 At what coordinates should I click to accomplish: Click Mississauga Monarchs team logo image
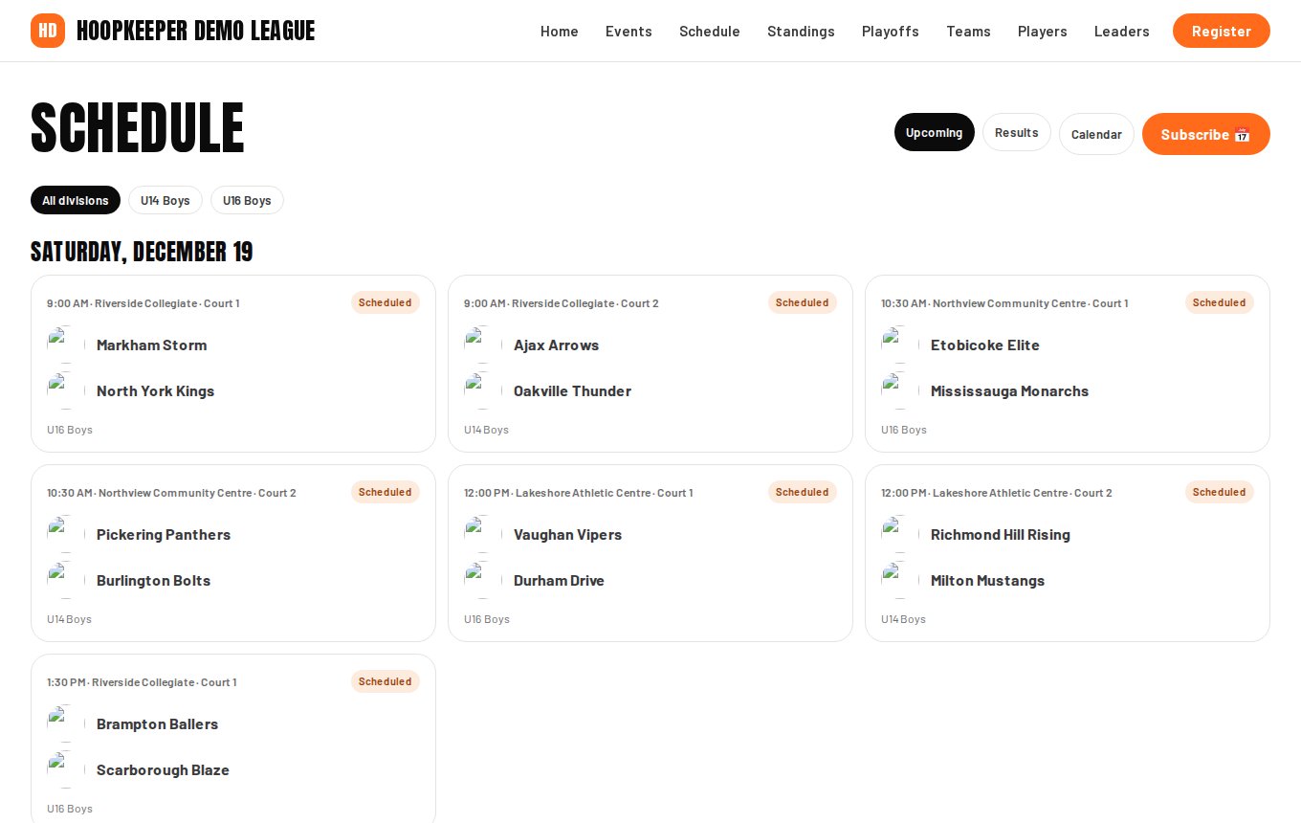click(x=900, y=390)
